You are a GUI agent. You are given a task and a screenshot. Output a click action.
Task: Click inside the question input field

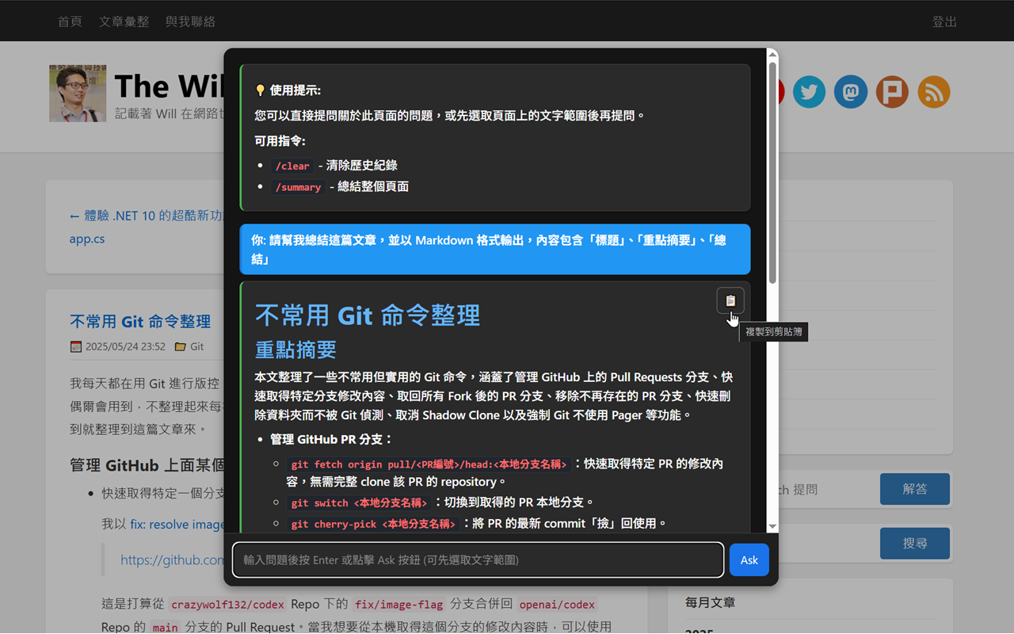475,560
